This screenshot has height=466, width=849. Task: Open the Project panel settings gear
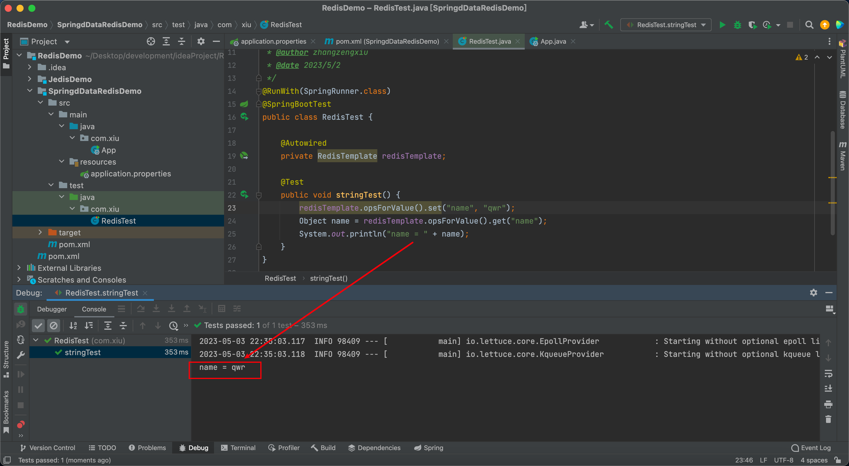pos(201,41)
